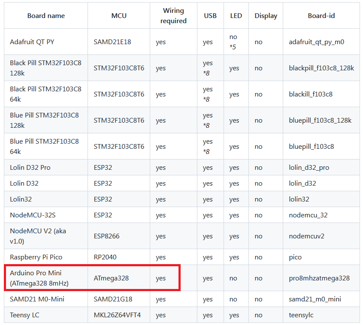
Task: Click the "teensylc" board-id text
Action: tap(301, 315)
